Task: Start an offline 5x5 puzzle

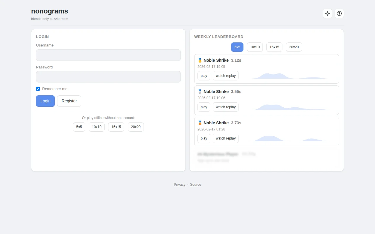Action: (x=79, y=127)
